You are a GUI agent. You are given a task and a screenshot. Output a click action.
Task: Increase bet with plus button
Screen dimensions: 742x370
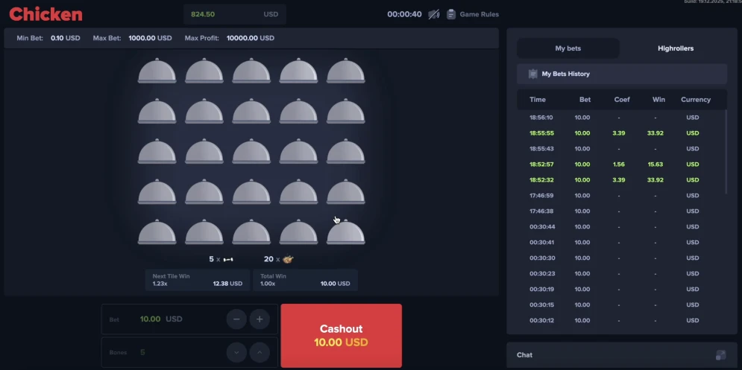[x=260, y=319]
